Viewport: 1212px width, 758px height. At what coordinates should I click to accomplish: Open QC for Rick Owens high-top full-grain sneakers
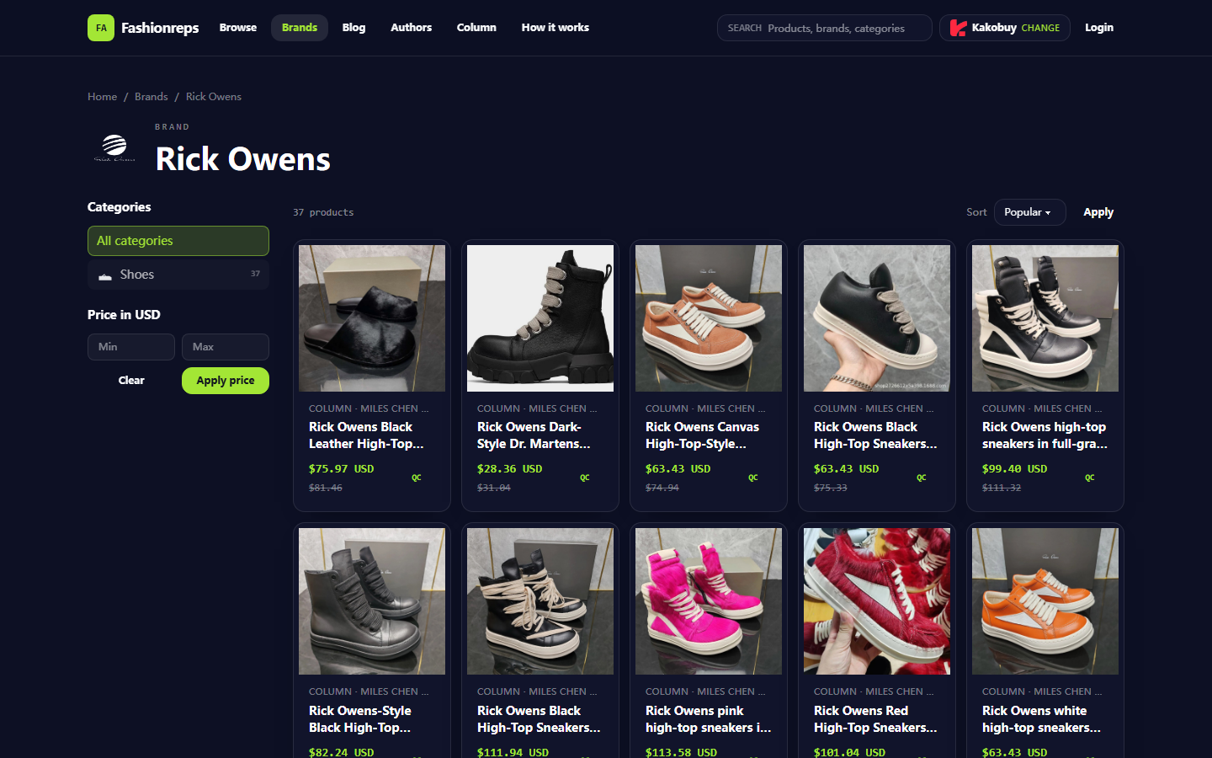[x=1090, y=478]
